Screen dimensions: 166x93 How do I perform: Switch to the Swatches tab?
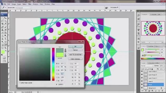(150, 46)
